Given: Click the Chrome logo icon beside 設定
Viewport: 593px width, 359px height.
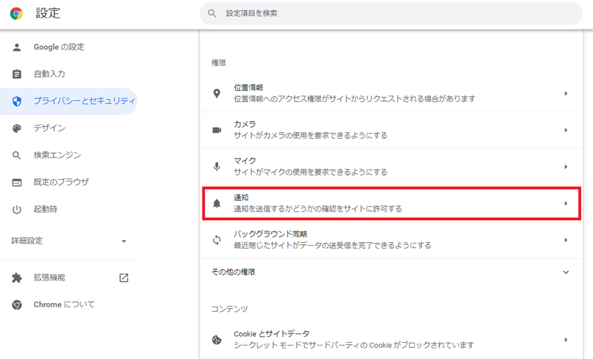Looking at the screenshot, I should tap(16, 13).
